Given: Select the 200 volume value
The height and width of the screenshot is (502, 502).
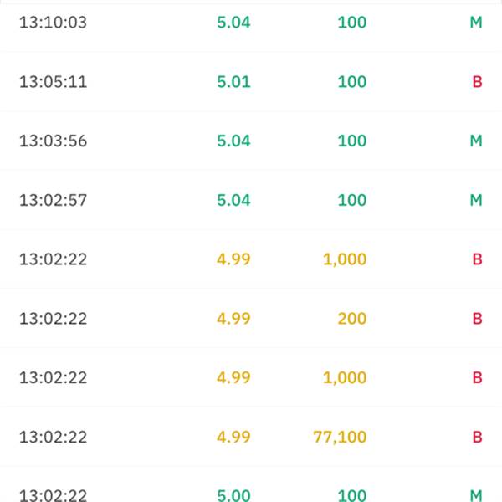Looking at the screenshot, I should pyautogui.click(x=352, y=319).
